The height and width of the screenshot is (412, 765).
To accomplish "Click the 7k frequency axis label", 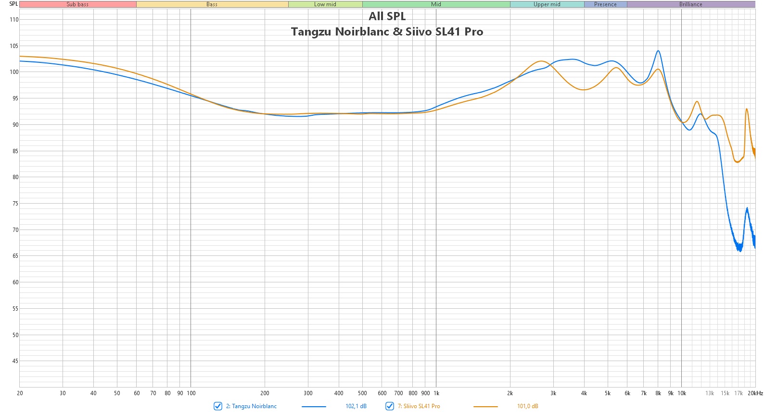I will [x=644, y=393].
